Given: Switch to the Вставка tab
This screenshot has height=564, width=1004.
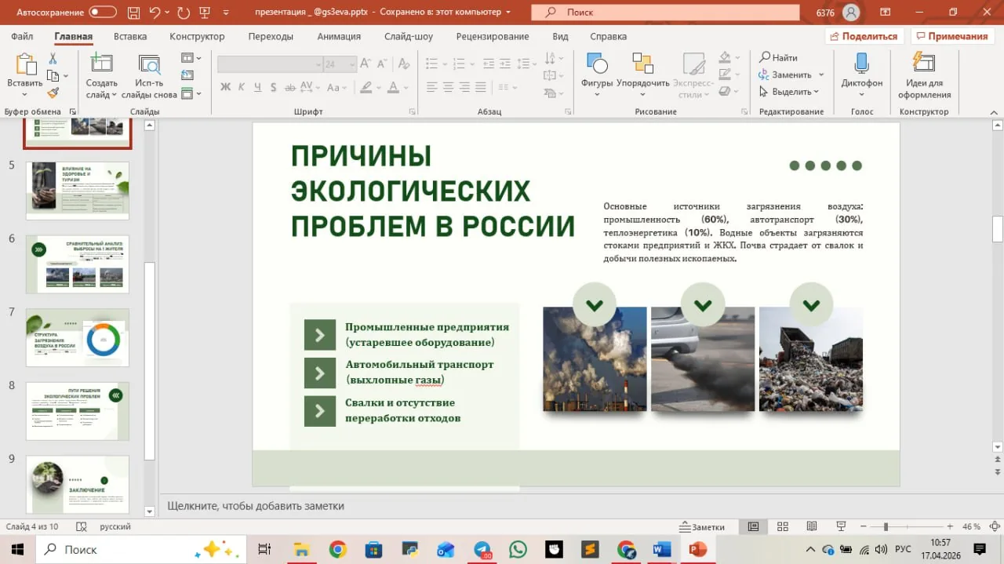Looking at the screenshot, I should [130, 36].
